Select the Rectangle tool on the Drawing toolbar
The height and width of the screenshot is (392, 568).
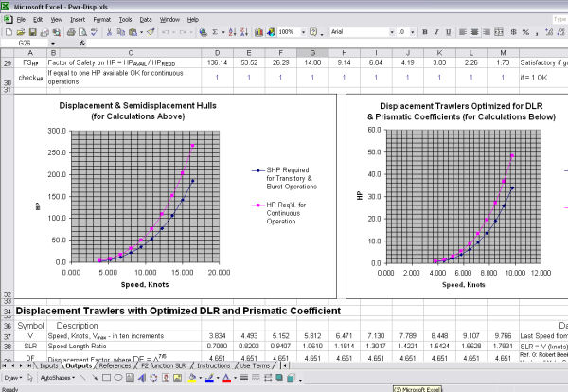click(x=105, y=376)
